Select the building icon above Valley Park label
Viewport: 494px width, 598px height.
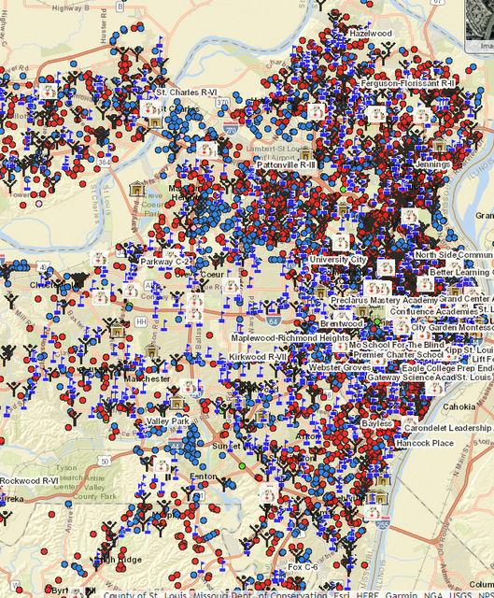[176, 403]
